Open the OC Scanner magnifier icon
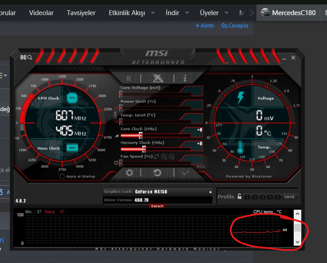The image size is (327, 263). 26,57
